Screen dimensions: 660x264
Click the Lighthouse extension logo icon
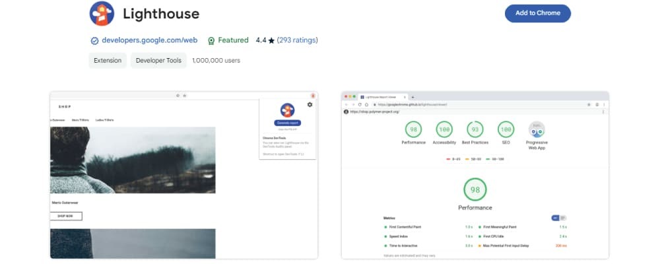pos(102,13)
